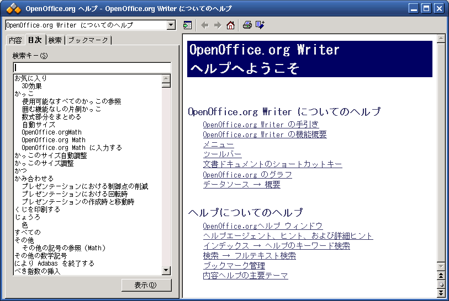Click help content scrollbar up arrow
Screen dimensions: 449x301
click(441, 39)
